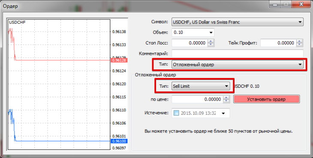Increase the Тейк Профит value with up arrow

point(299,41)
